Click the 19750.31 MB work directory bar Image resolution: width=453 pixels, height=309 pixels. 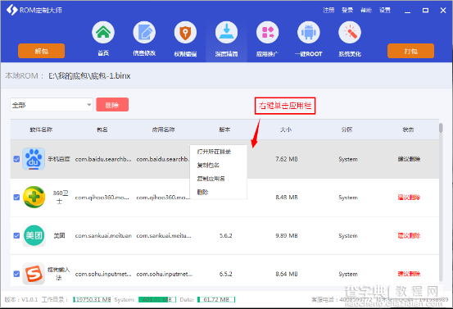(x=92, y=299)
